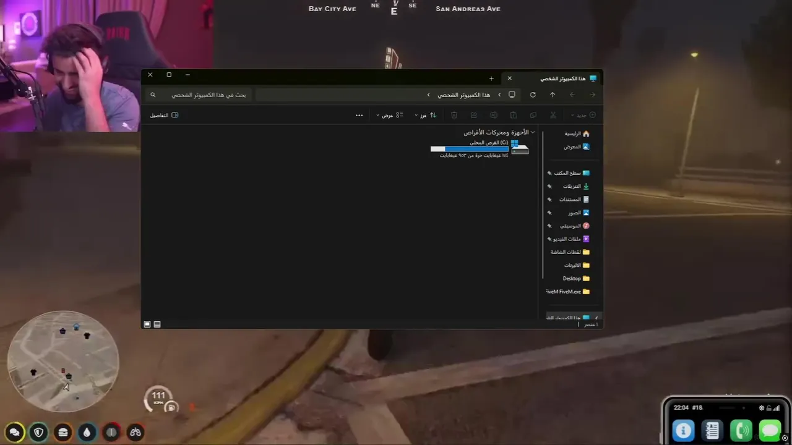Viewport: 792px width, 445px height.
Task: Click the Paste clipboard toolbar icon
Action: click(x=514, y=115)
